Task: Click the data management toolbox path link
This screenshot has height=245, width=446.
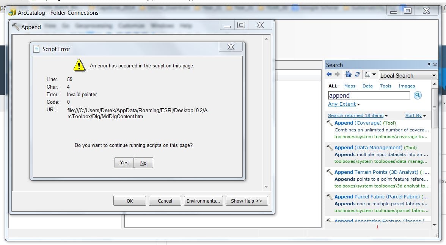Action: click(381, 162)
